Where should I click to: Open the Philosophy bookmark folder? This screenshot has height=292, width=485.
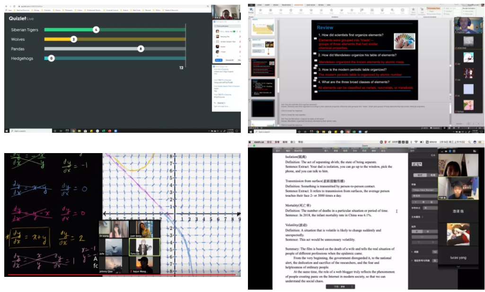pos(68,10)
